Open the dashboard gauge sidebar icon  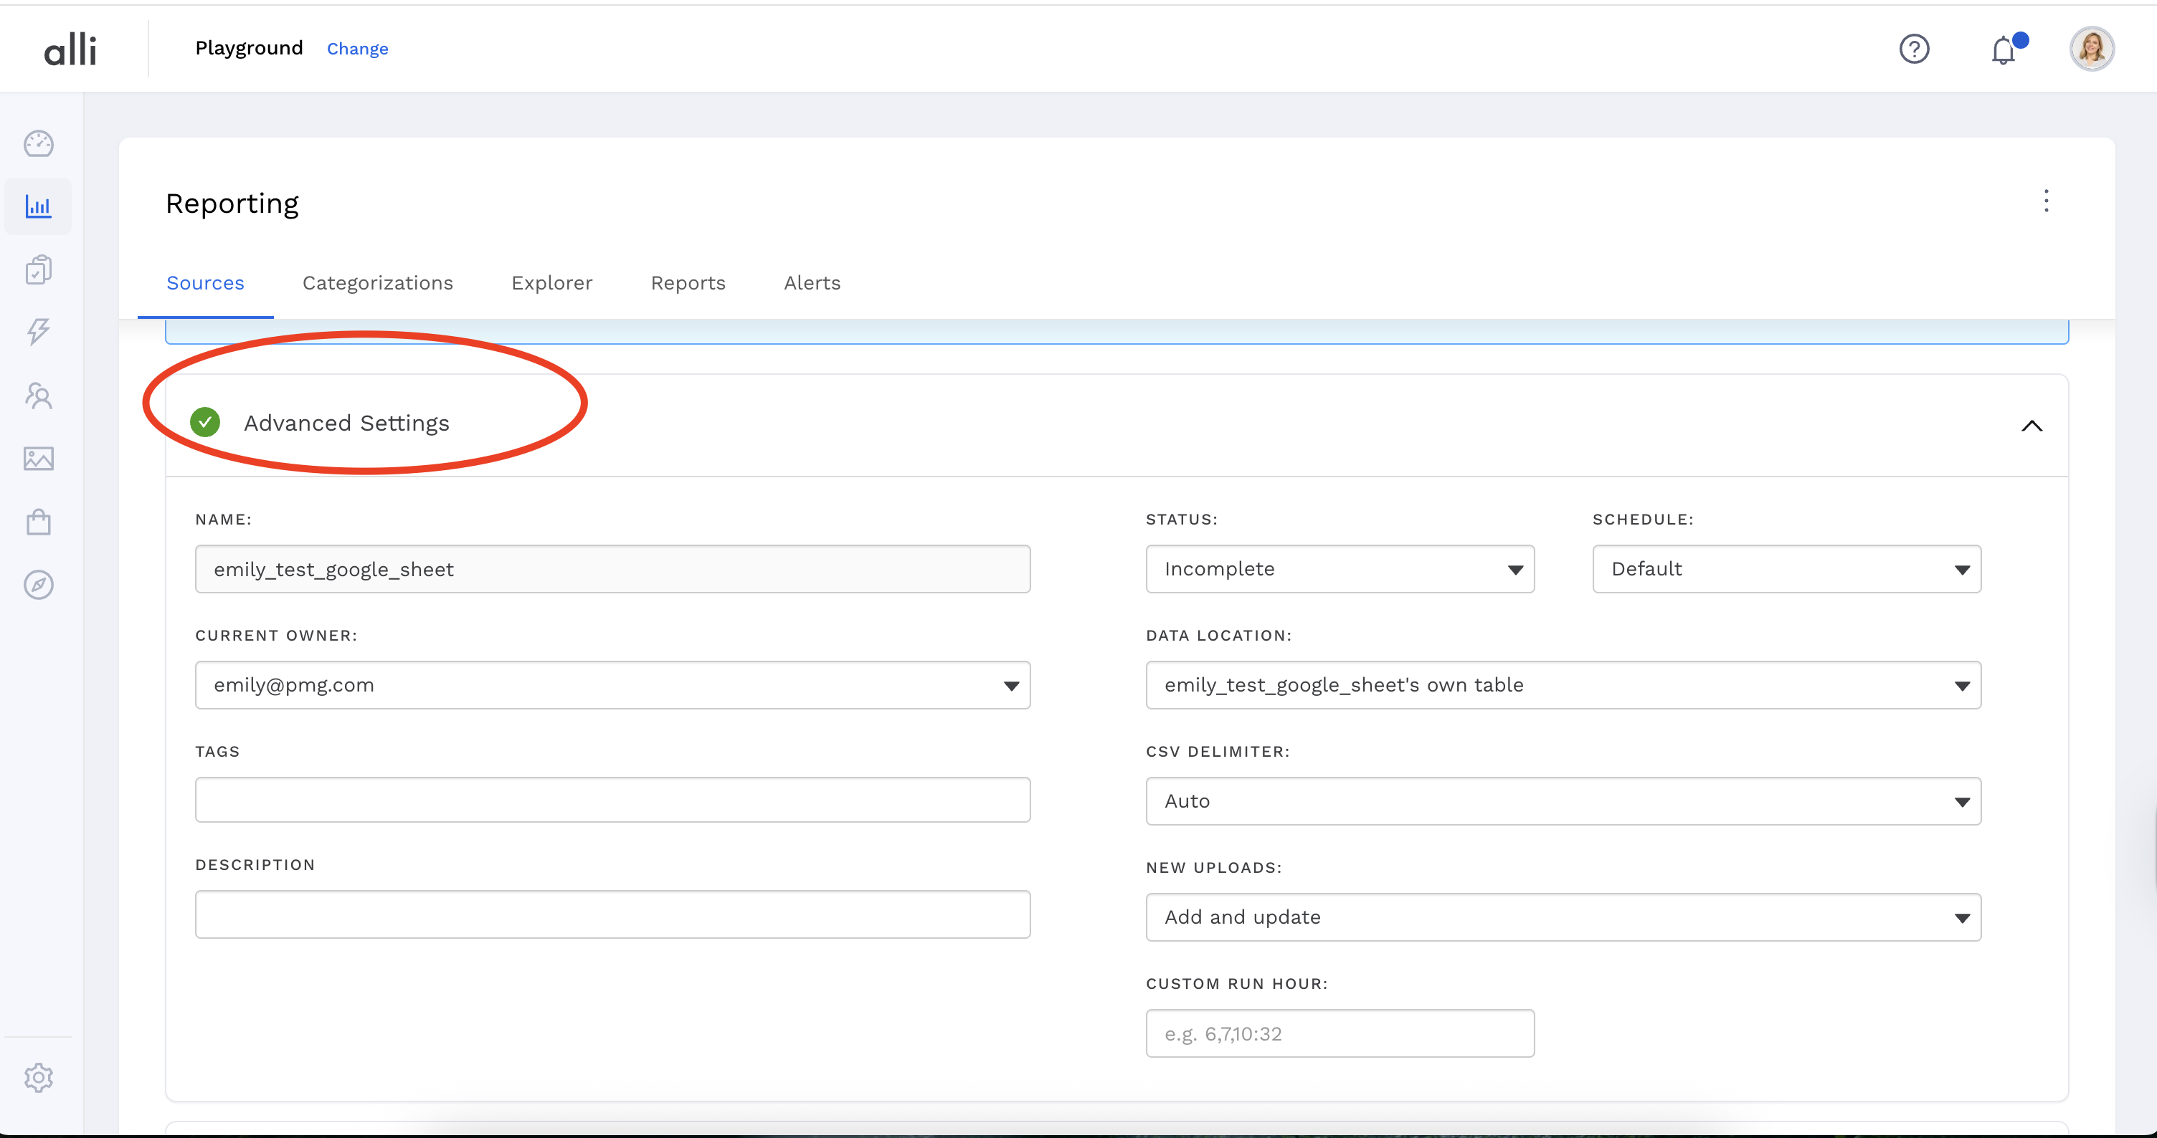(x=39, y=144)
